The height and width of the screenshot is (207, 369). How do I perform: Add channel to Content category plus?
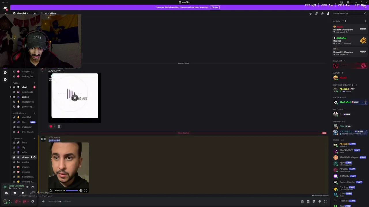click(x=34, y=138)
